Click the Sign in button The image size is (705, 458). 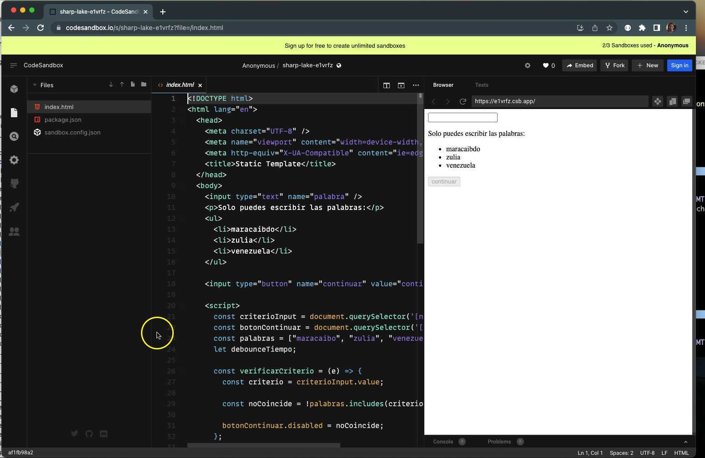(679, 65)
